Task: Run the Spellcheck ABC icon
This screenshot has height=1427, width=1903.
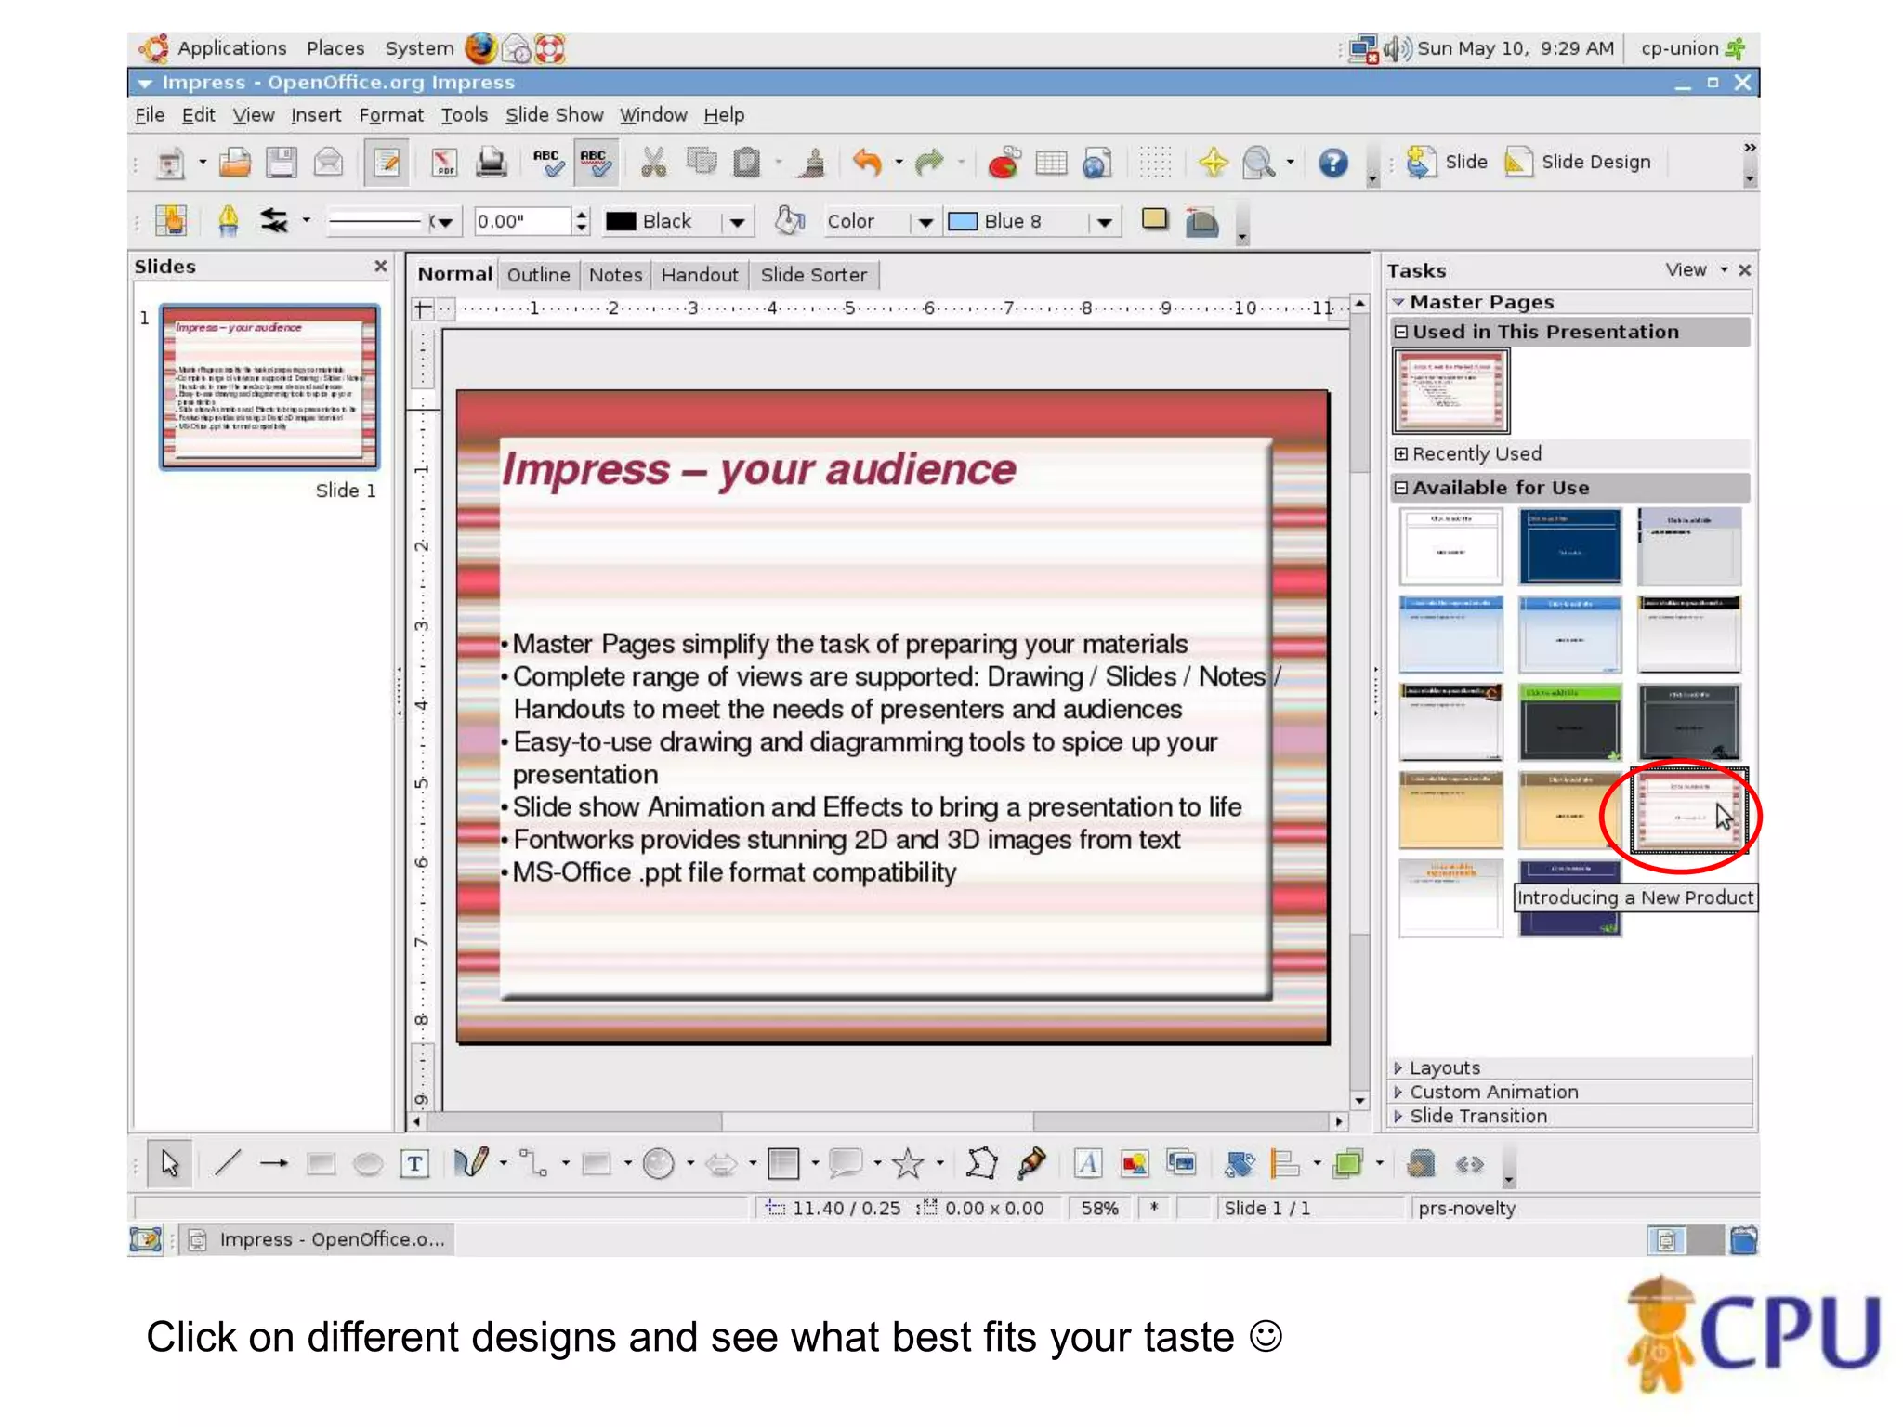Action: tap(547, 163)
